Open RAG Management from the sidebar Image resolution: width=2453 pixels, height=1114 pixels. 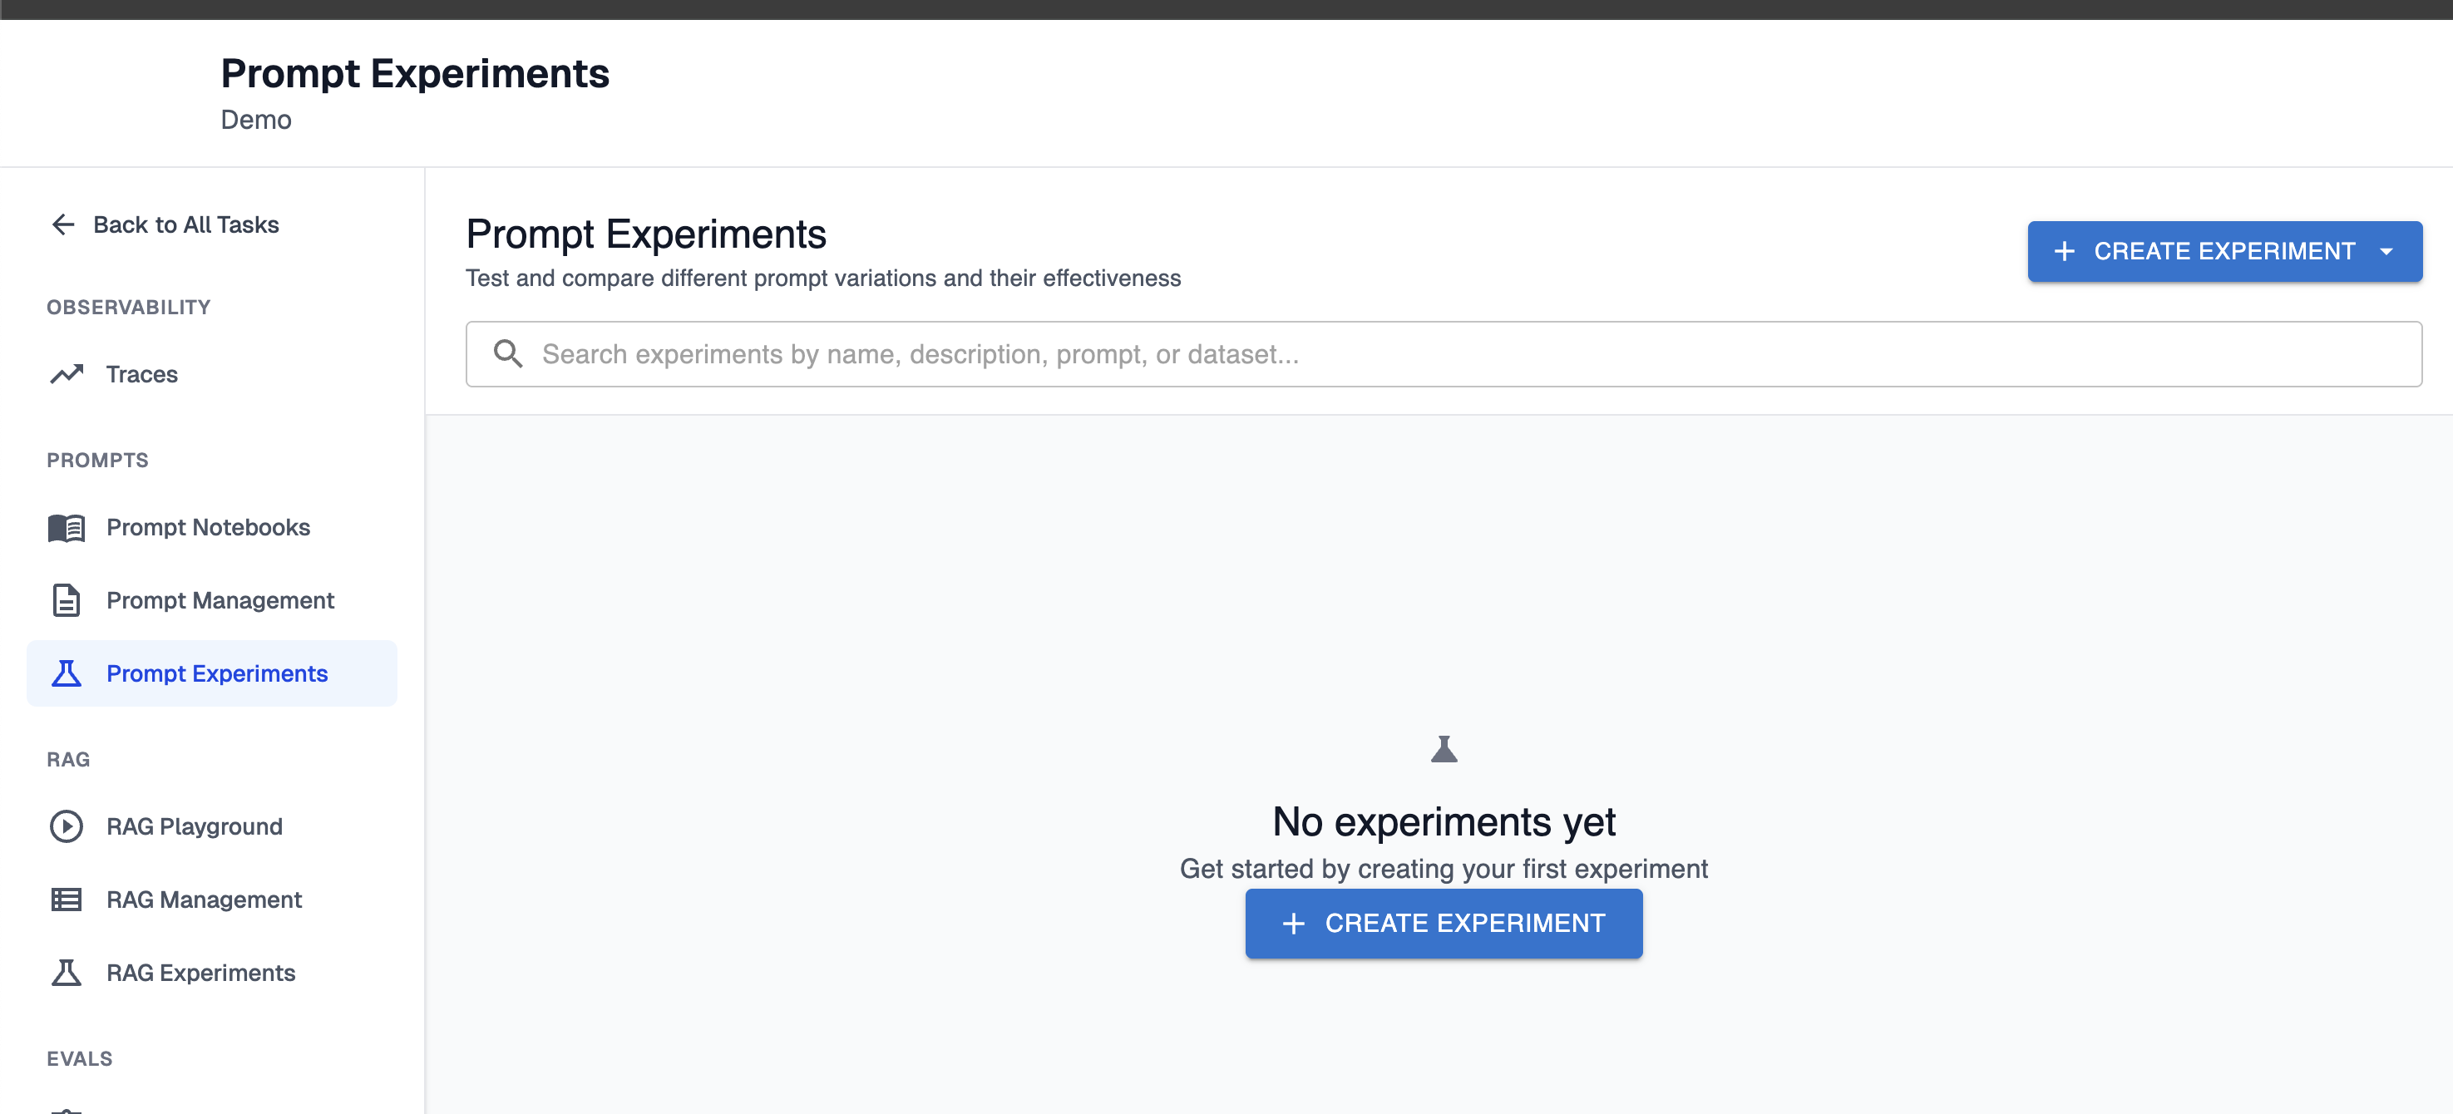(x=204, y=900)
